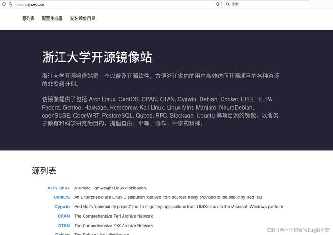Click the CentOS 'An Enterprise-class Linux Distribution' description
The width and height of the screenshot is (333, 235).
point(168,197)
